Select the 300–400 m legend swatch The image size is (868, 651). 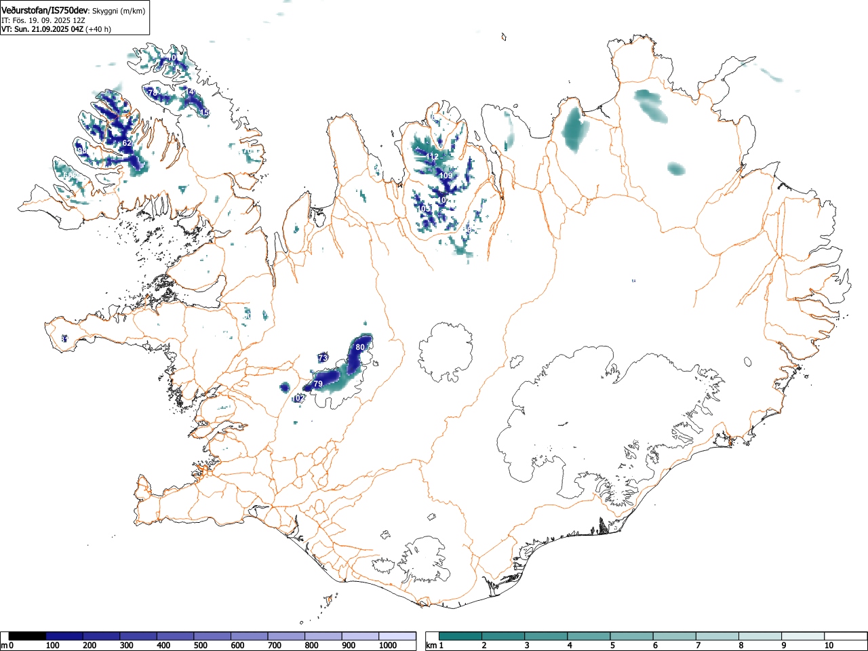point(138,636)
